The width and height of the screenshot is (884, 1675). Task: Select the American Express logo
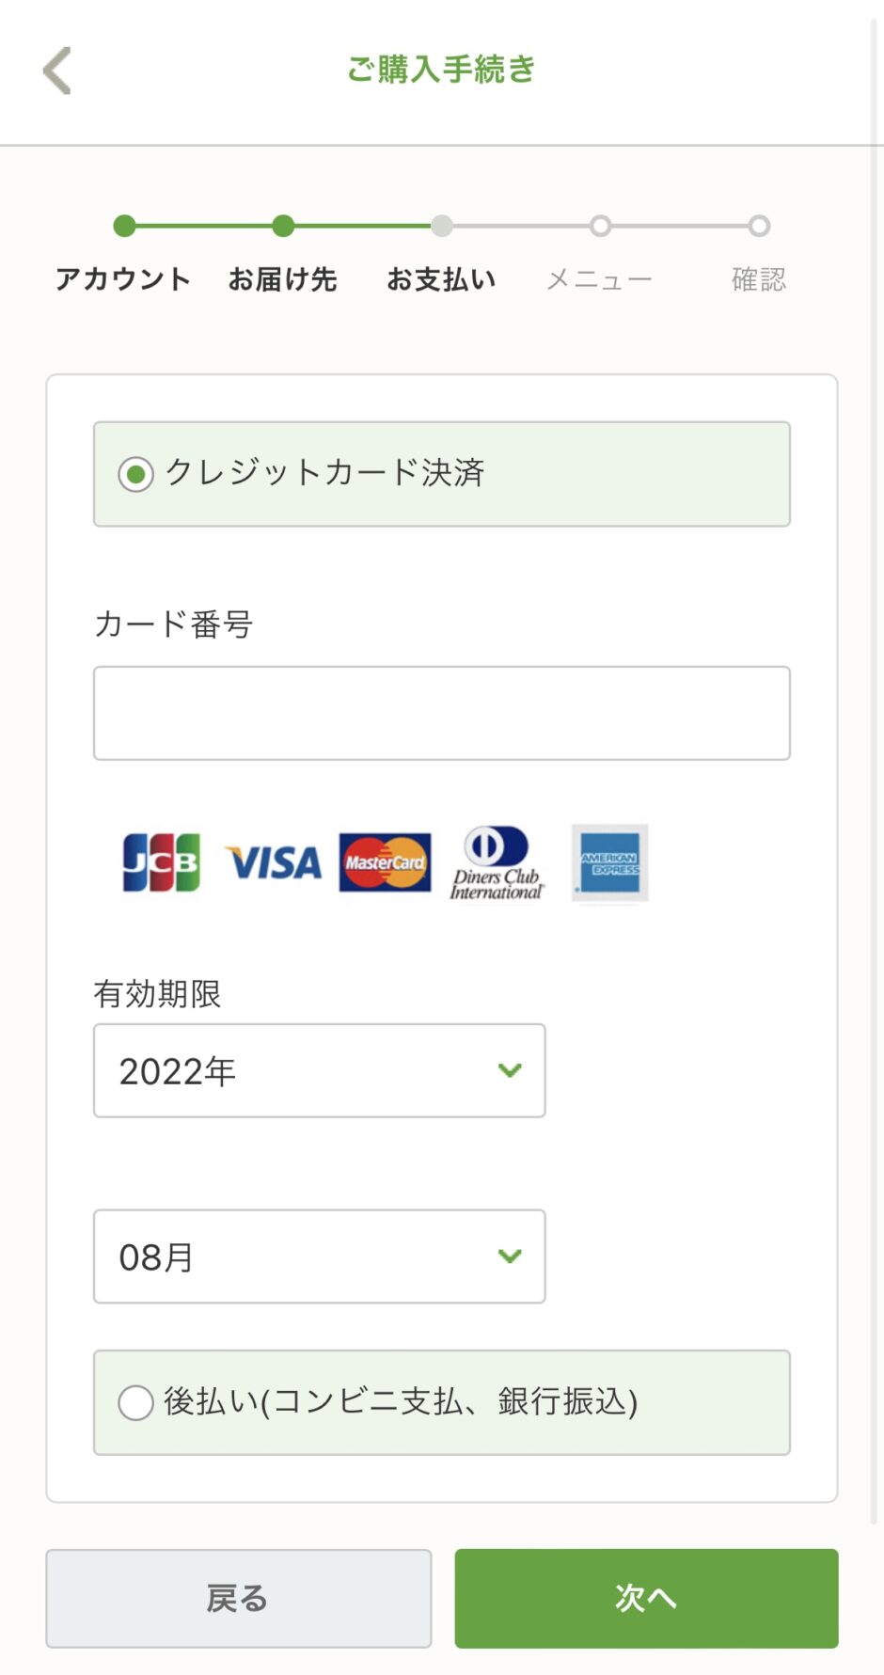click(609, 862)
